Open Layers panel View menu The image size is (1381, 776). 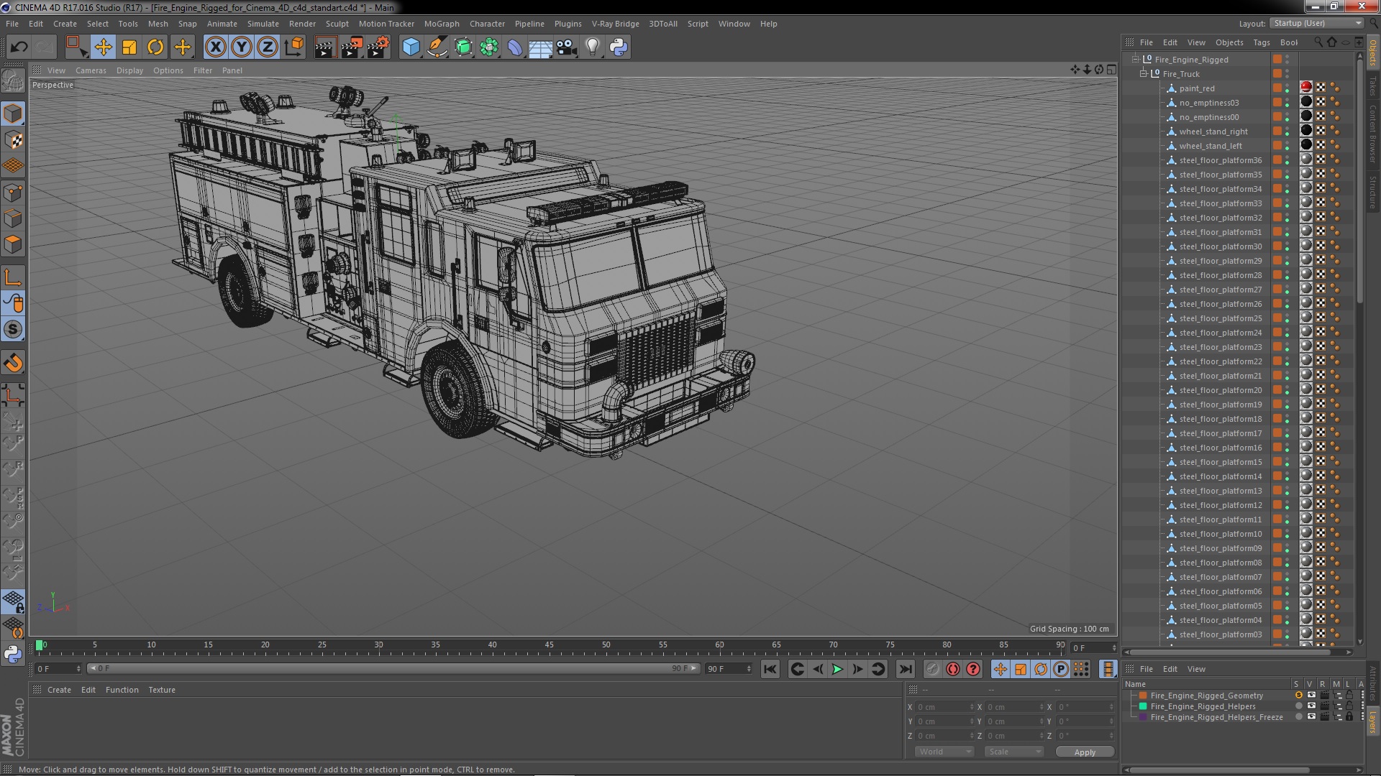pos(1196,669)
